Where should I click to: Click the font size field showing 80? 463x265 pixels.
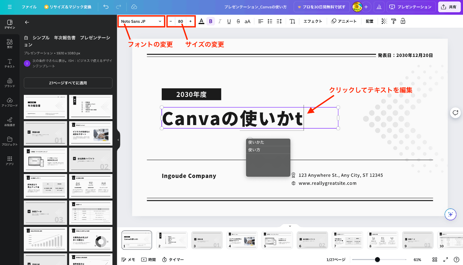click(x=181, y=21)
